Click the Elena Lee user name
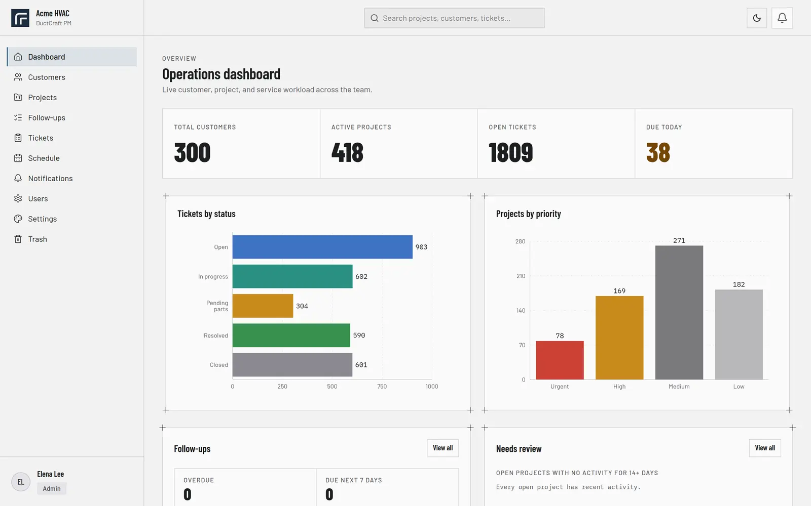The image size is (811, 506). click(51, 474)
